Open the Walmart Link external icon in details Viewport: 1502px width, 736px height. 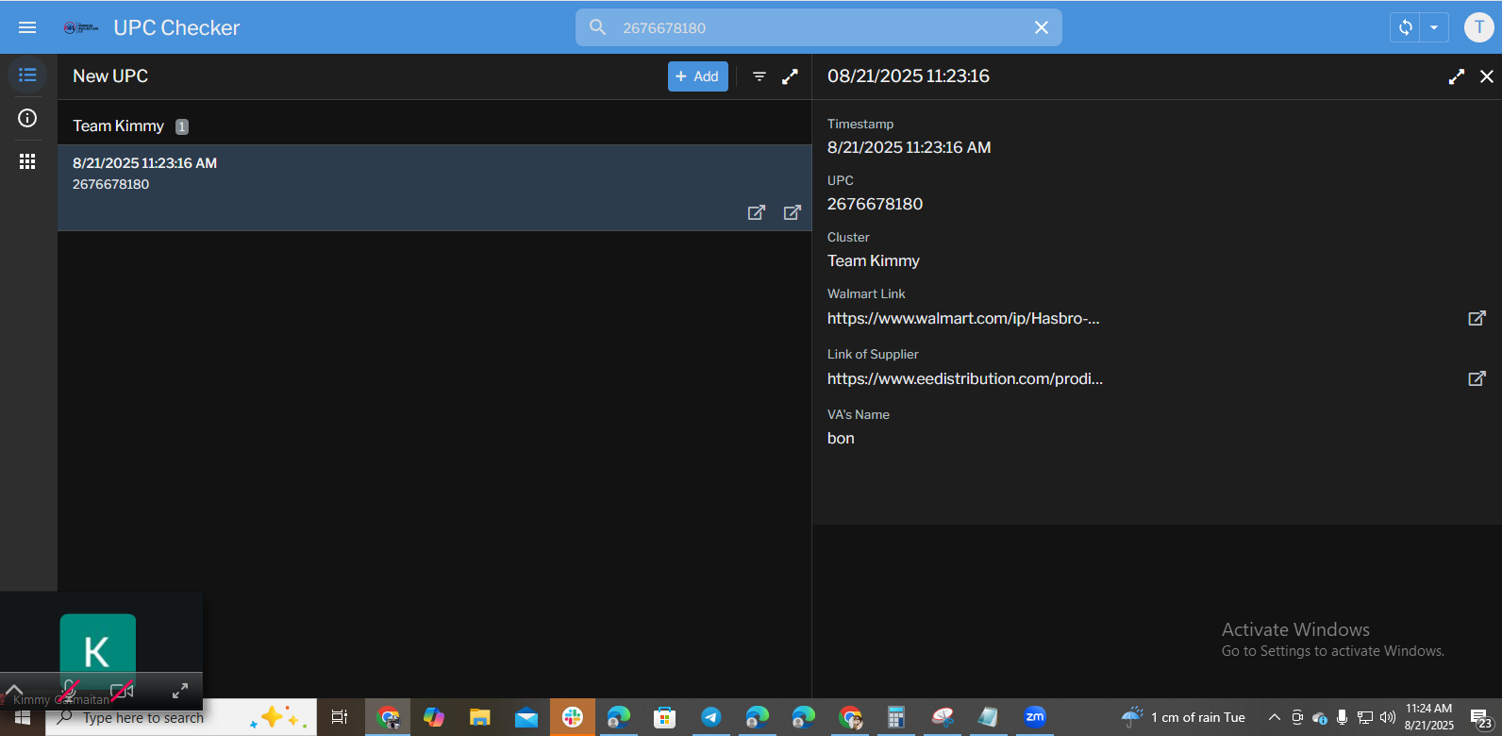[x=1477, y=319]
